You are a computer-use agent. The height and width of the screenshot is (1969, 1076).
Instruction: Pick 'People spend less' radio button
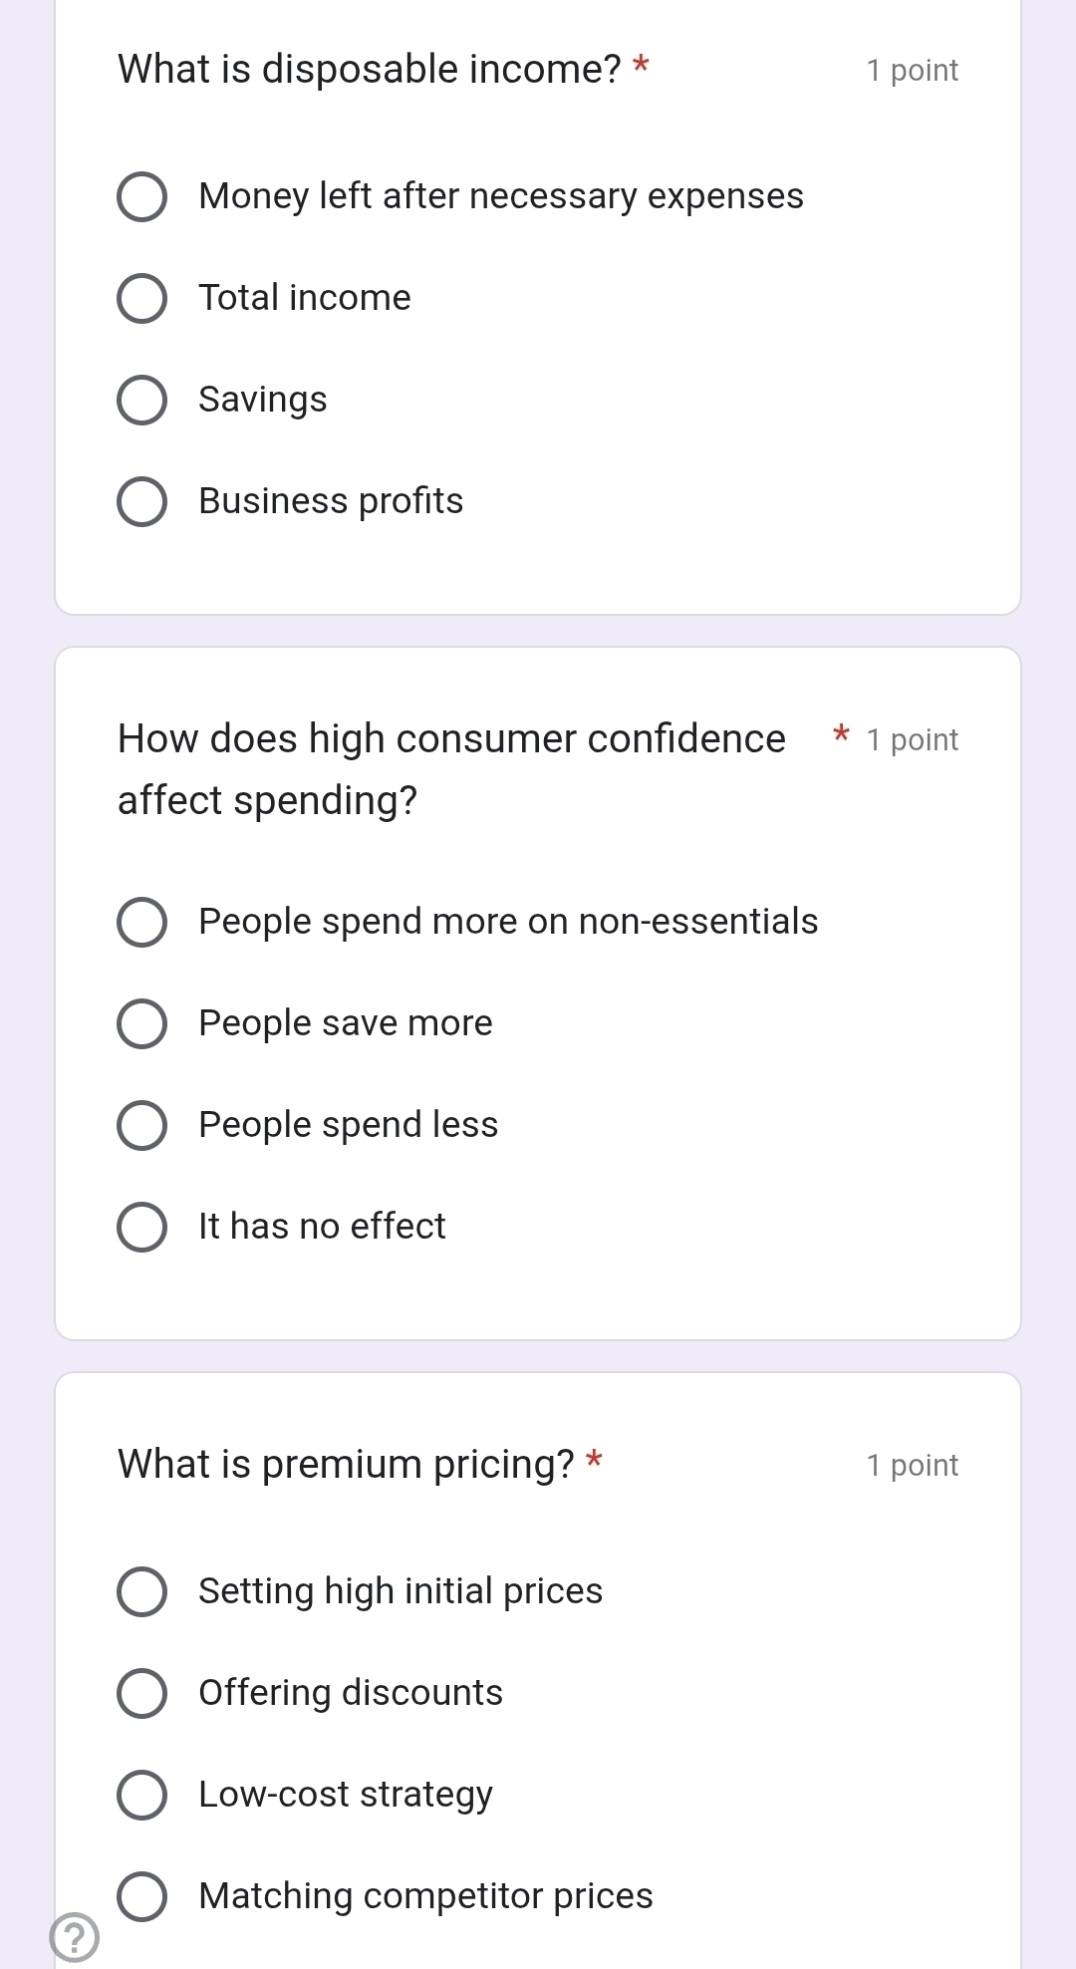tap(142, 1125)
